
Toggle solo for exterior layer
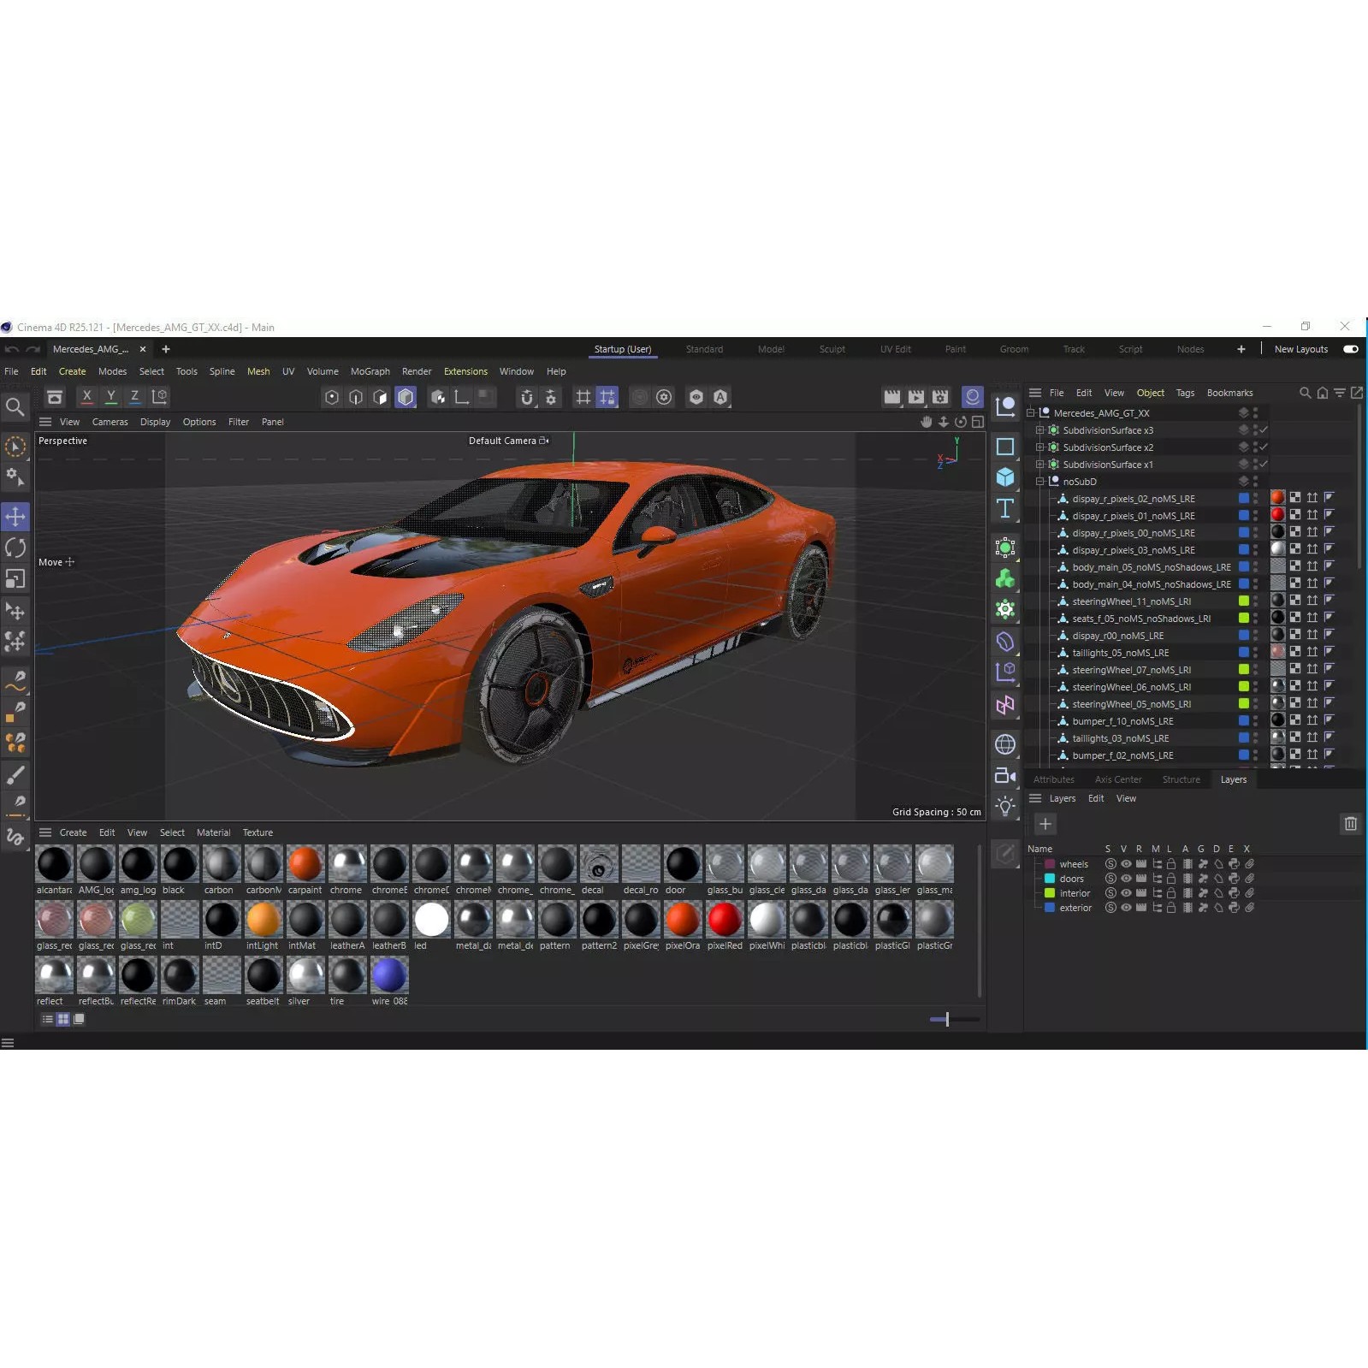(x=1110, y=908)
